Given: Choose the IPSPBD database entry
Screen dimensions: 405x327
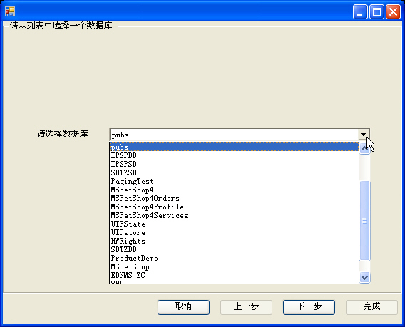Looking at the screenshot, I should pyautogui.click(x=235, y=155).
